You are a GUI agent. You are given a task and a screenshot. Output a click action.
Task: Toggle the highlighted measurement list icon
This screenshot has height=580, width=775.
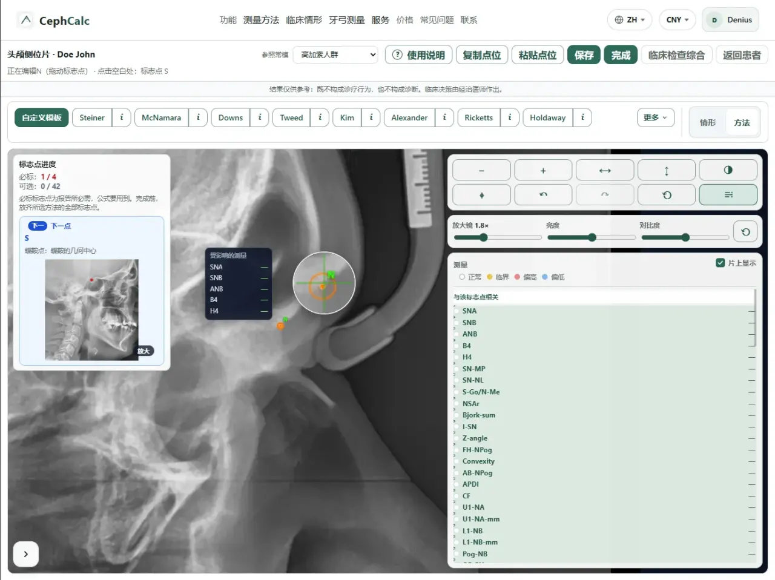point(728,195)
